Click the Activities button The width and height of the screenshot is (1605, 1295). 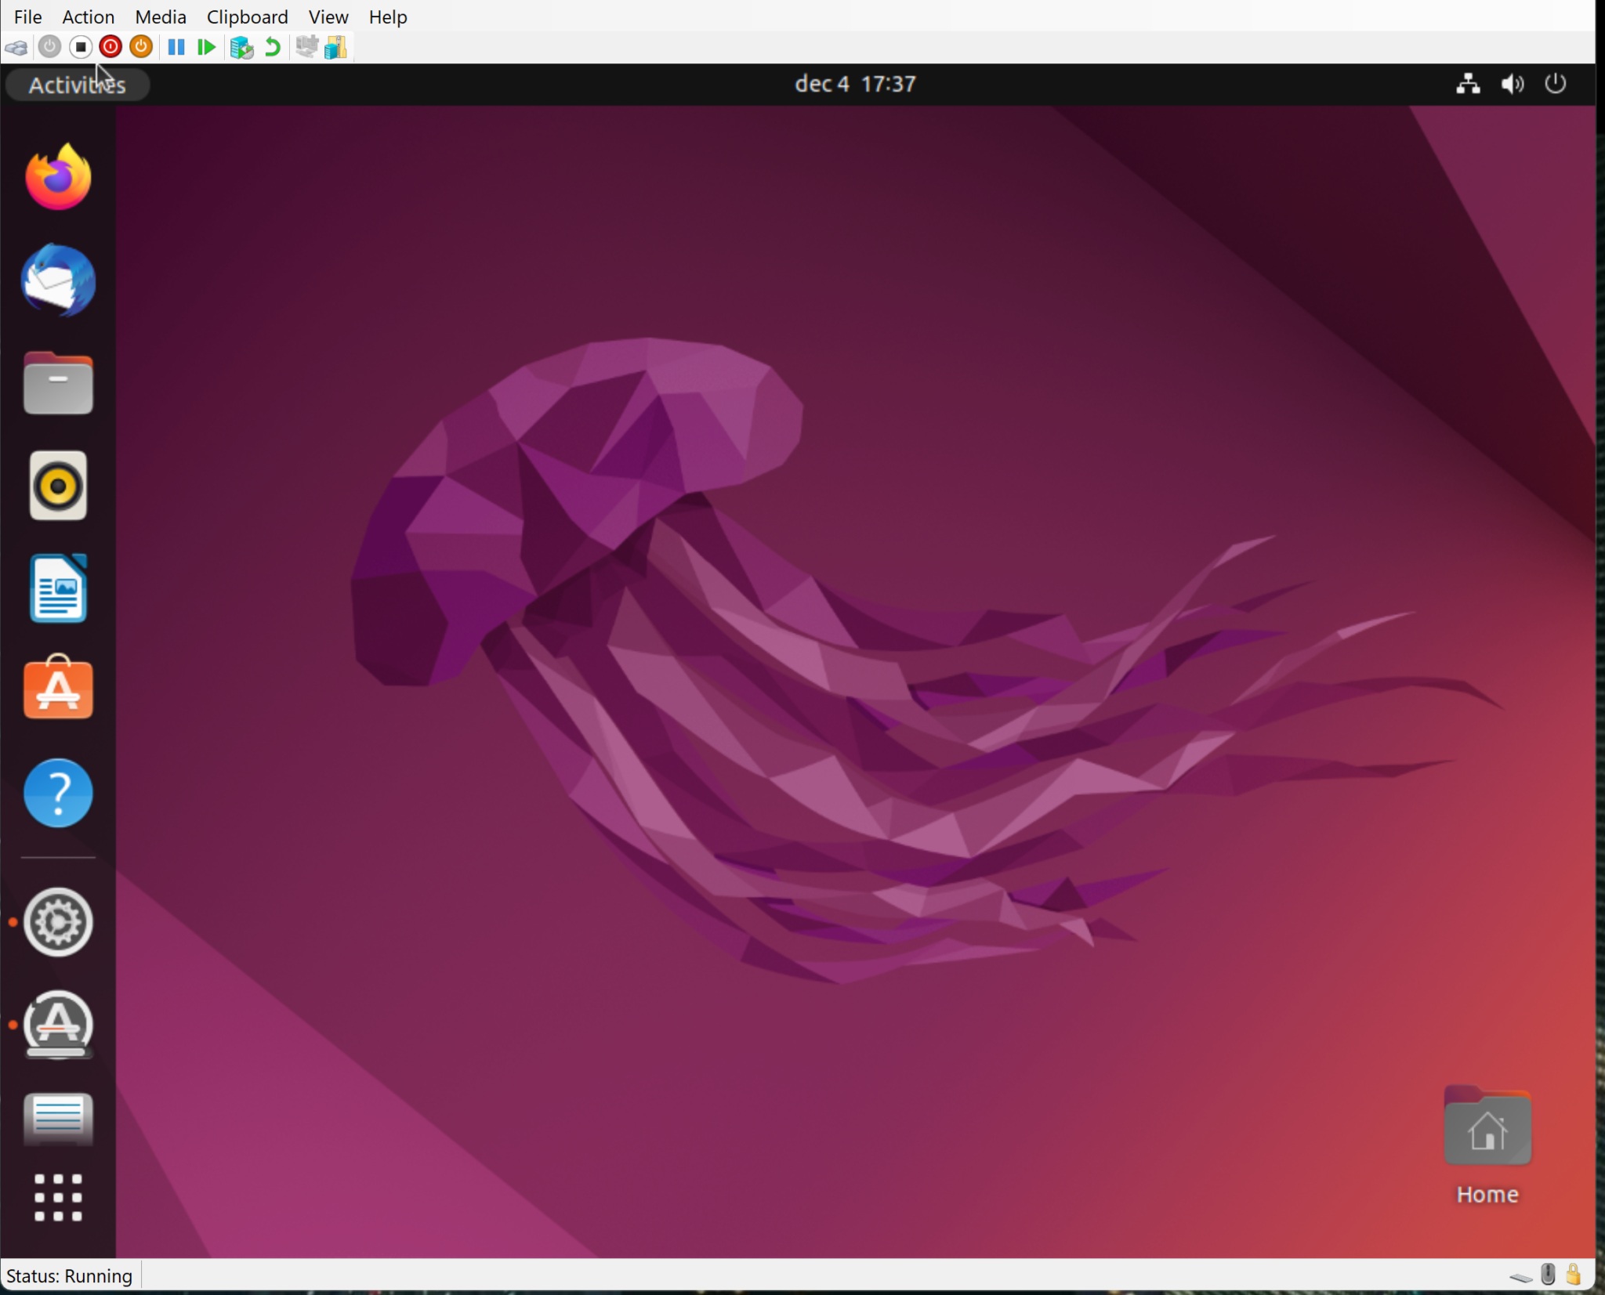76,84
